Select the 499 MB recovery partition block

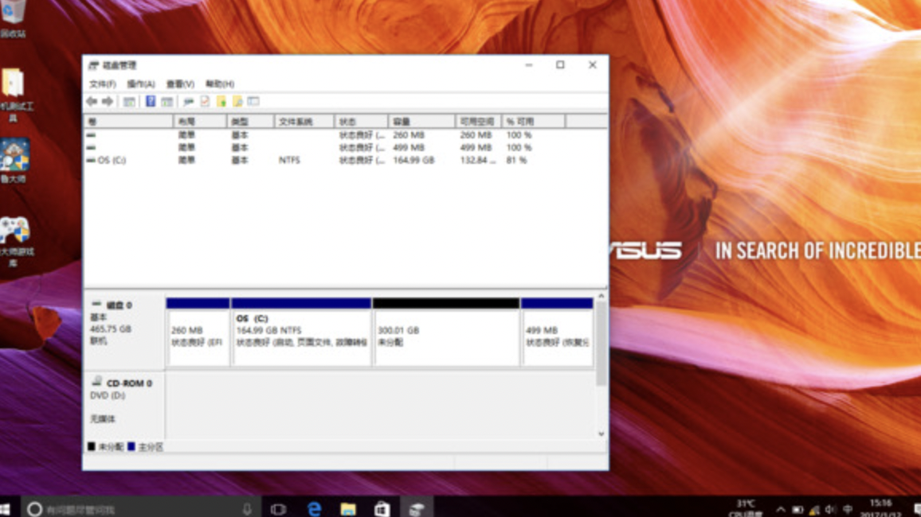pyautogui.click(x=557, y=332)
